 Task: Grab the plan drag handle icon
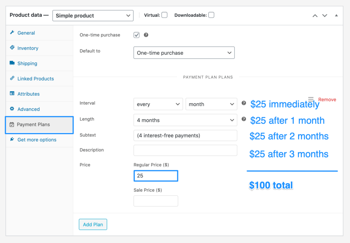(x=311, y=98)
